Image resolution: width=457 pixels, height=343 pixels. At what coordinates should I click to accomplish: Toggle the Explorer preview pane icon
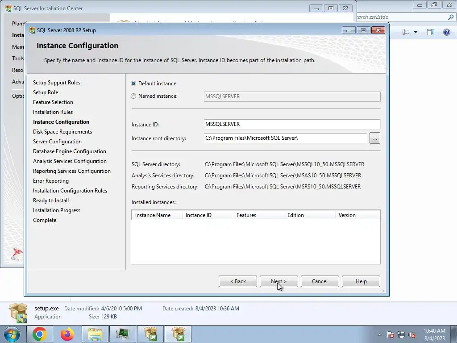[x=431, y=32]
